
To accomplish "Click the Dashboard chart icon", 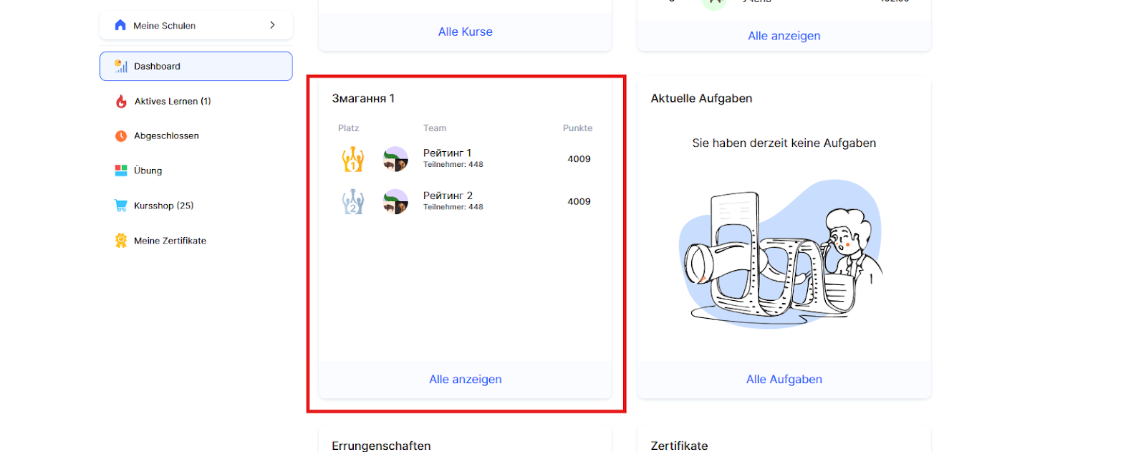I will pos(121,66).
